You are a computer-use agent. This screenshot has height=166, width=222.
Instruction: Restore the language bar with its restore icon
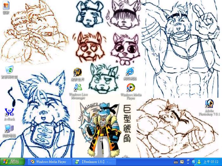click(188, 160)
